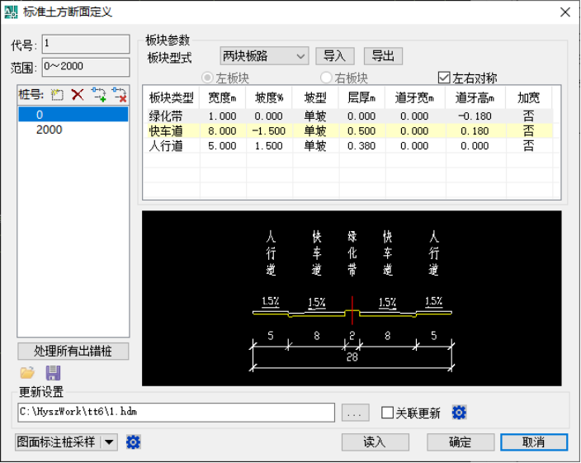This screenshot has height=463, width=581.
Task: Save with the purple floppy disk icon
Action: pyautogui.click(x=53, y=373)
